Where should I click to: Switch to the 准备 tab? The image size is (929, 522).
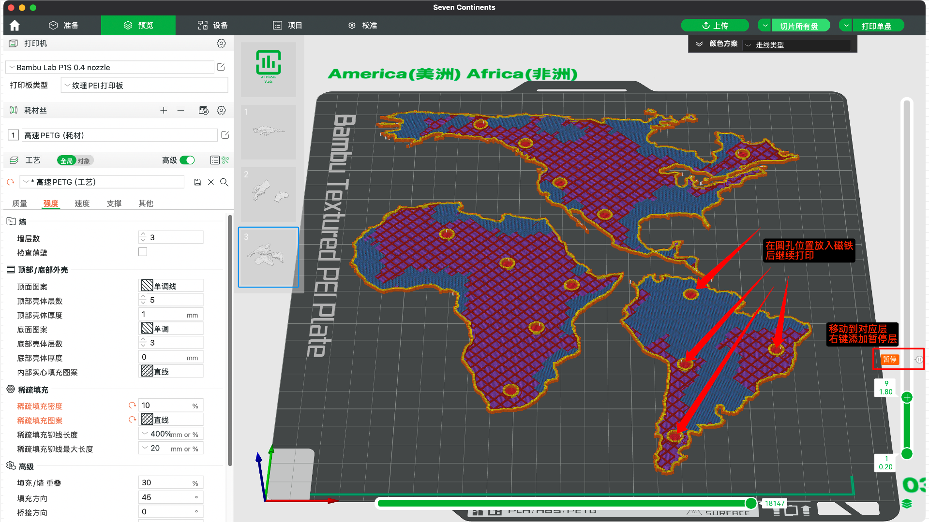64,25
